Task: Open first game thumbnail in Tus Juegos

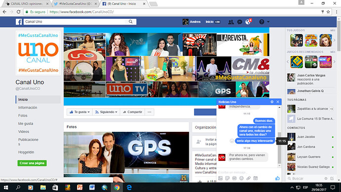Action: (x=297, y=40)
